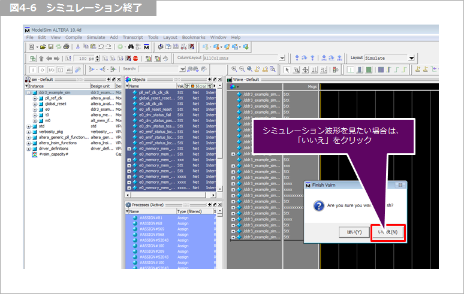Expand the pll_ref_clk instance node

(x=35, y=98)
